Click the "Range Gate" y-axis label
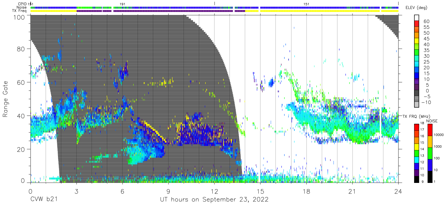This screenshot has height=207, width=448. (6, 99)
